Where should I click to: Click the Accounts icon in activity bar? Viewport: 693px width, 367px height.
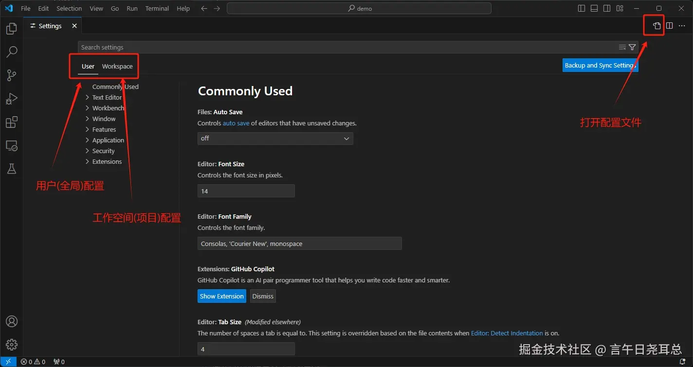pos(11,321)
